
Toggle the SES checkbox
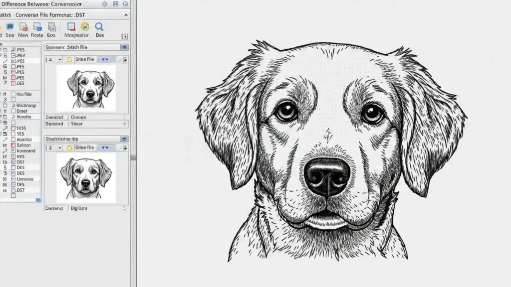pyautogui.click(x=13, y=134)
